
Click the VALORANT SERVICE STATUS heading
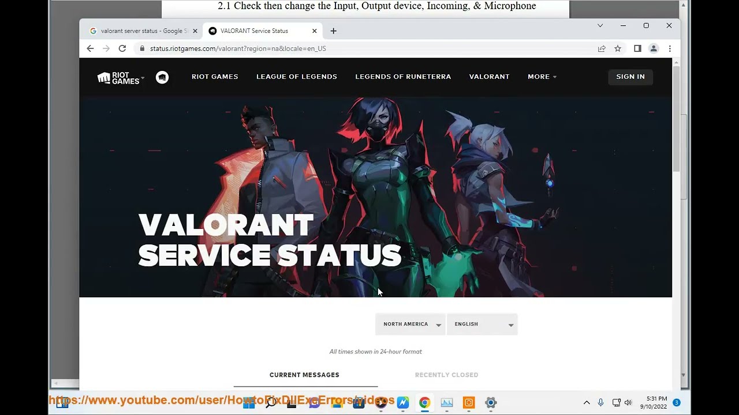(270, 240)
